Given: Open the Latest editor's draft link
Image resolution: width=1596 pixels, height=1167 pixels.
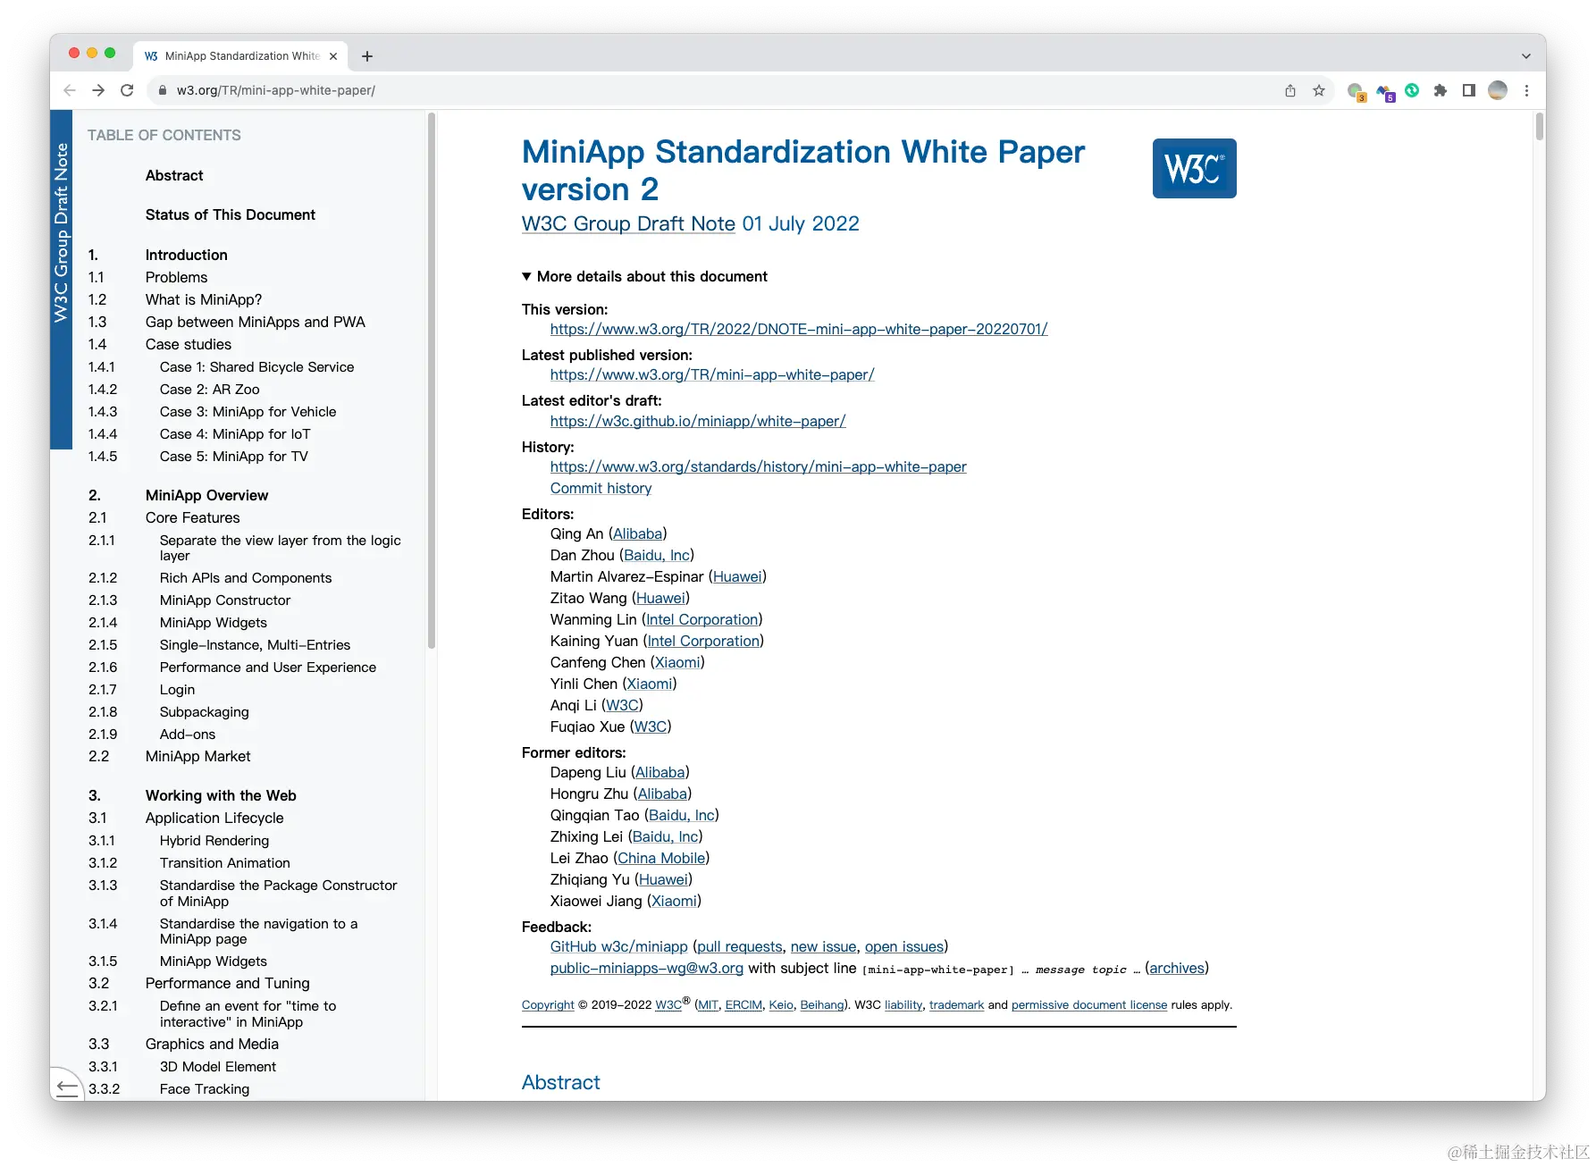Looking at the screenshot, I should [x=698, y=422].
